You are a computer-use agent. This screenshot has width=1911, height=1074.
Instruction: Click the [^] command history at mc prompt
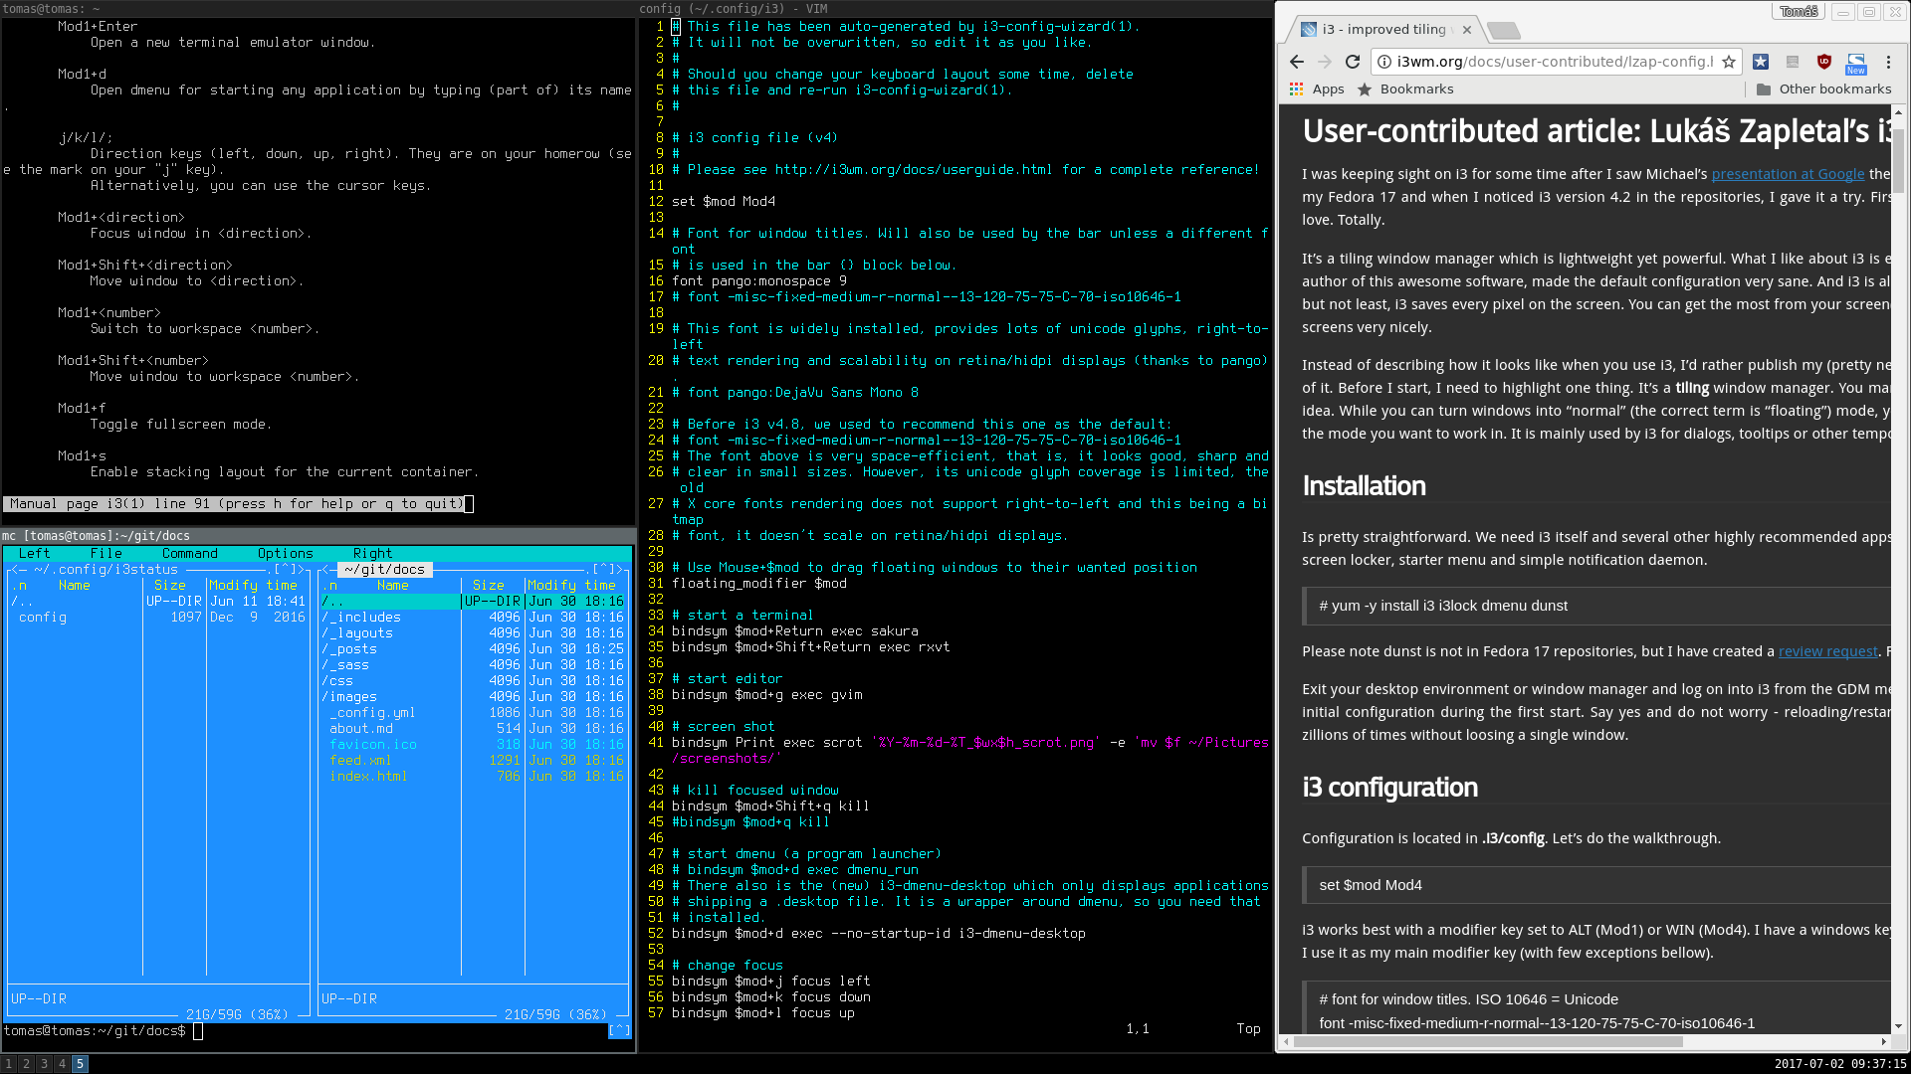tap(620, 1031)
